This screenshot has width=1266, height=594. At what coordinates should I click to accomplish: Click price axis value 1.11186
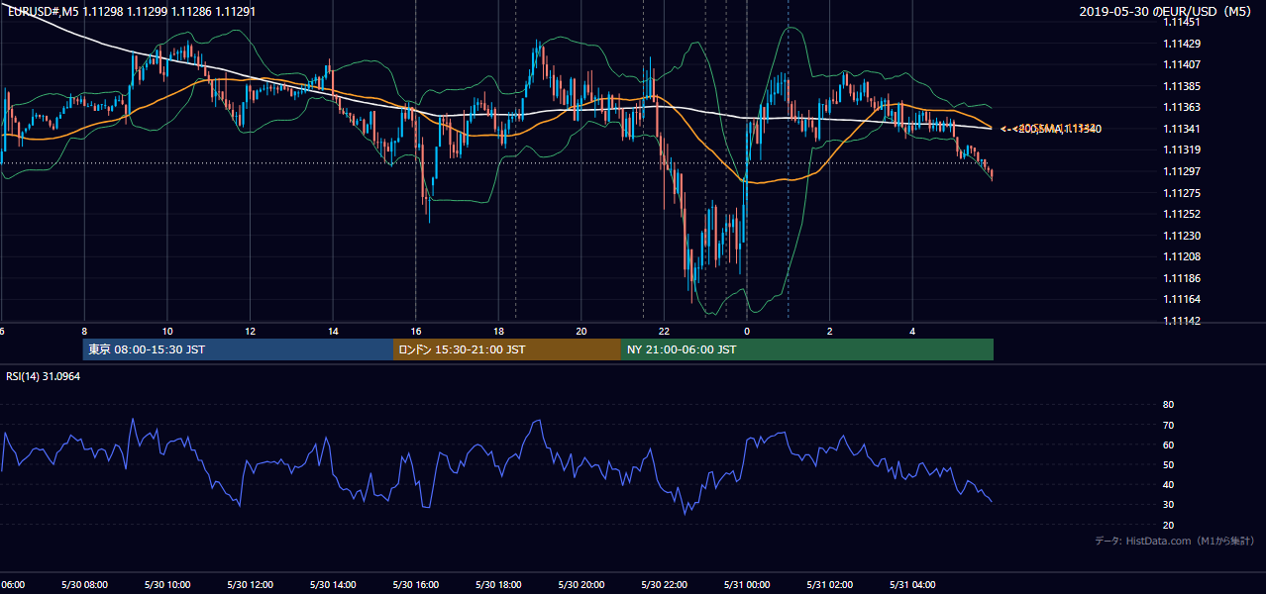tap(1182, 278)
